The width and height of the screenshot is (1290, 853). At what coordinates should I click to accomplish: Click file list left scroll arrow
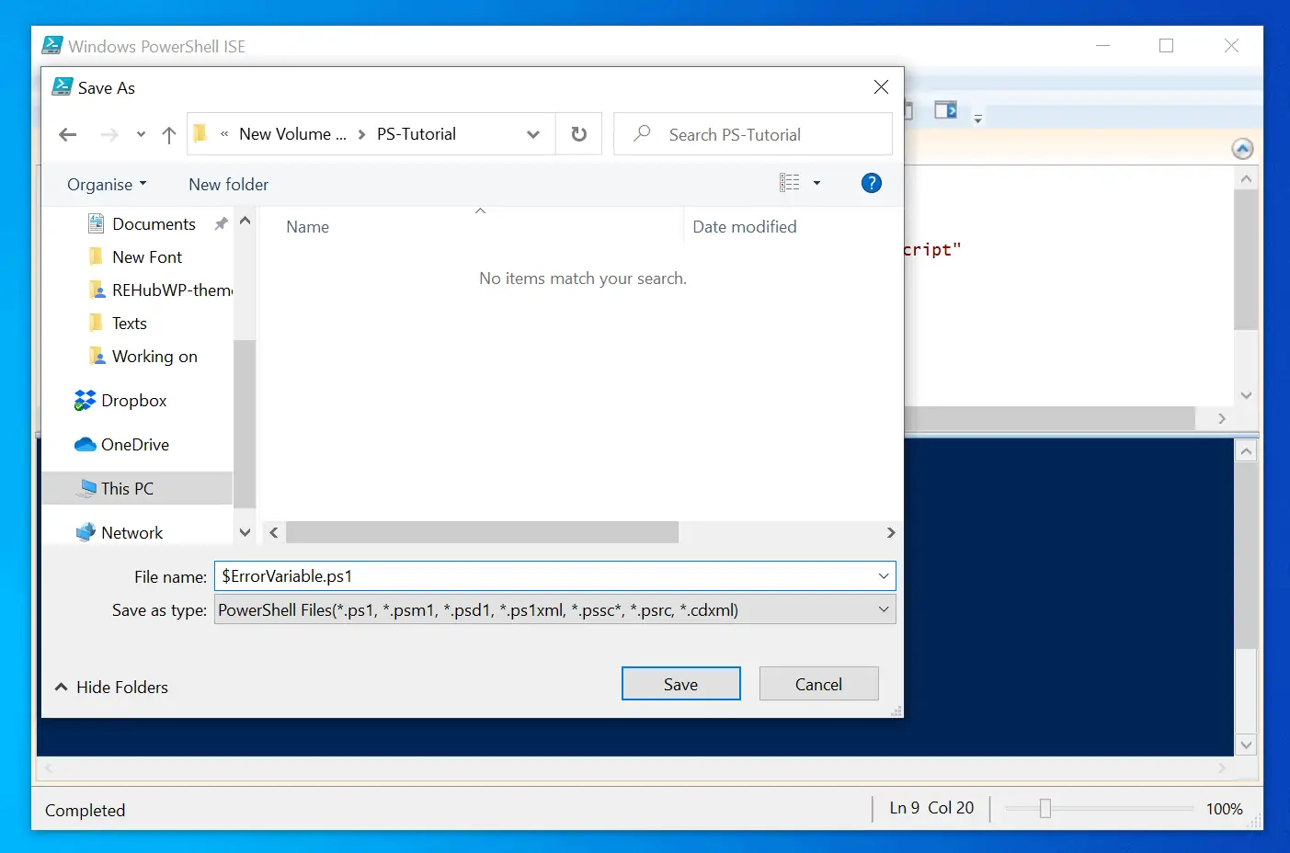274,533
